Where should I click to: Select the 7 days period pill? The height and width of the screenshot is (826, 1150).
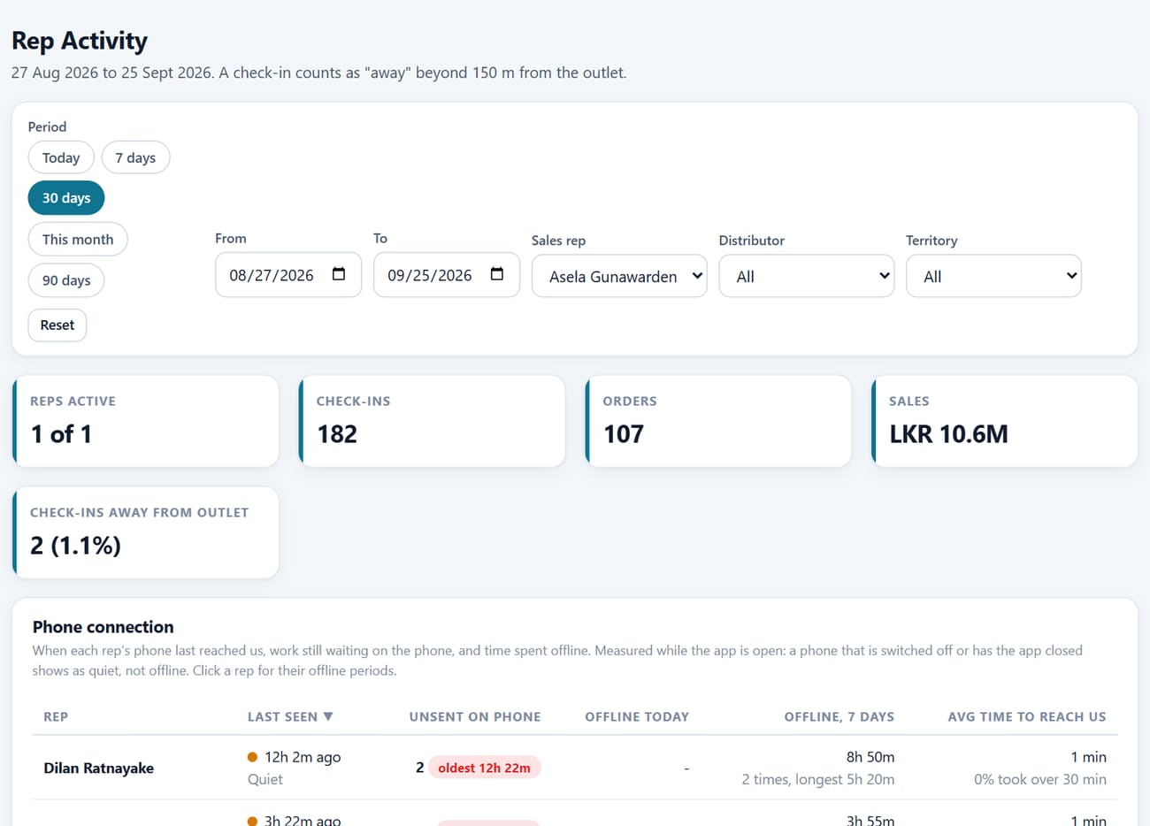[x=135, y=157]
